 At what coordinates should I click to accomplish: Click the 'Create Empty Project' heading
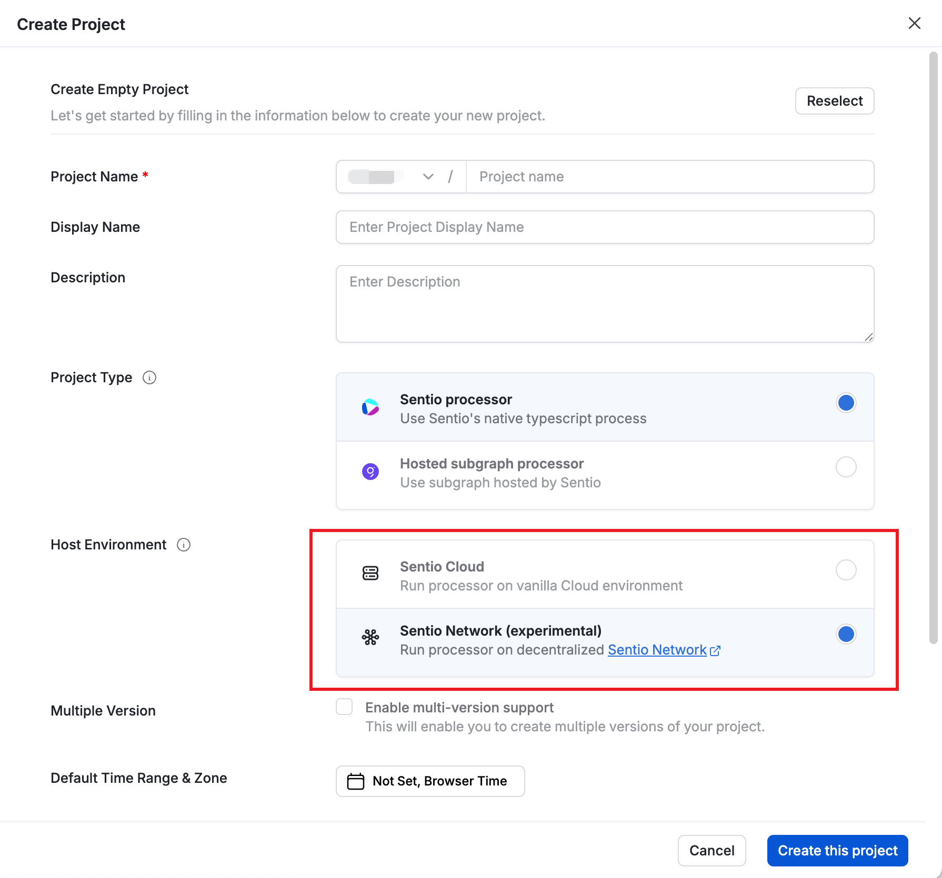click(x=119, y=89)
